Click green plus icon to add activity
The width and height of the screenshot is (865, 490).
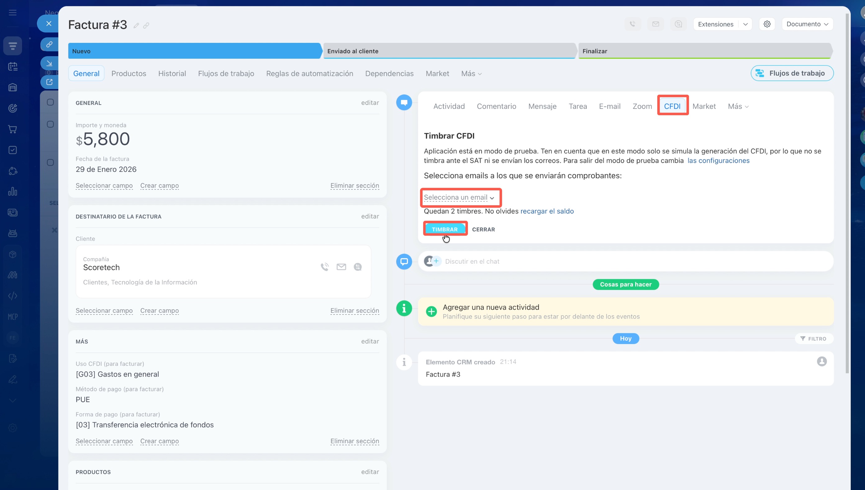click(x=431, y=311)
